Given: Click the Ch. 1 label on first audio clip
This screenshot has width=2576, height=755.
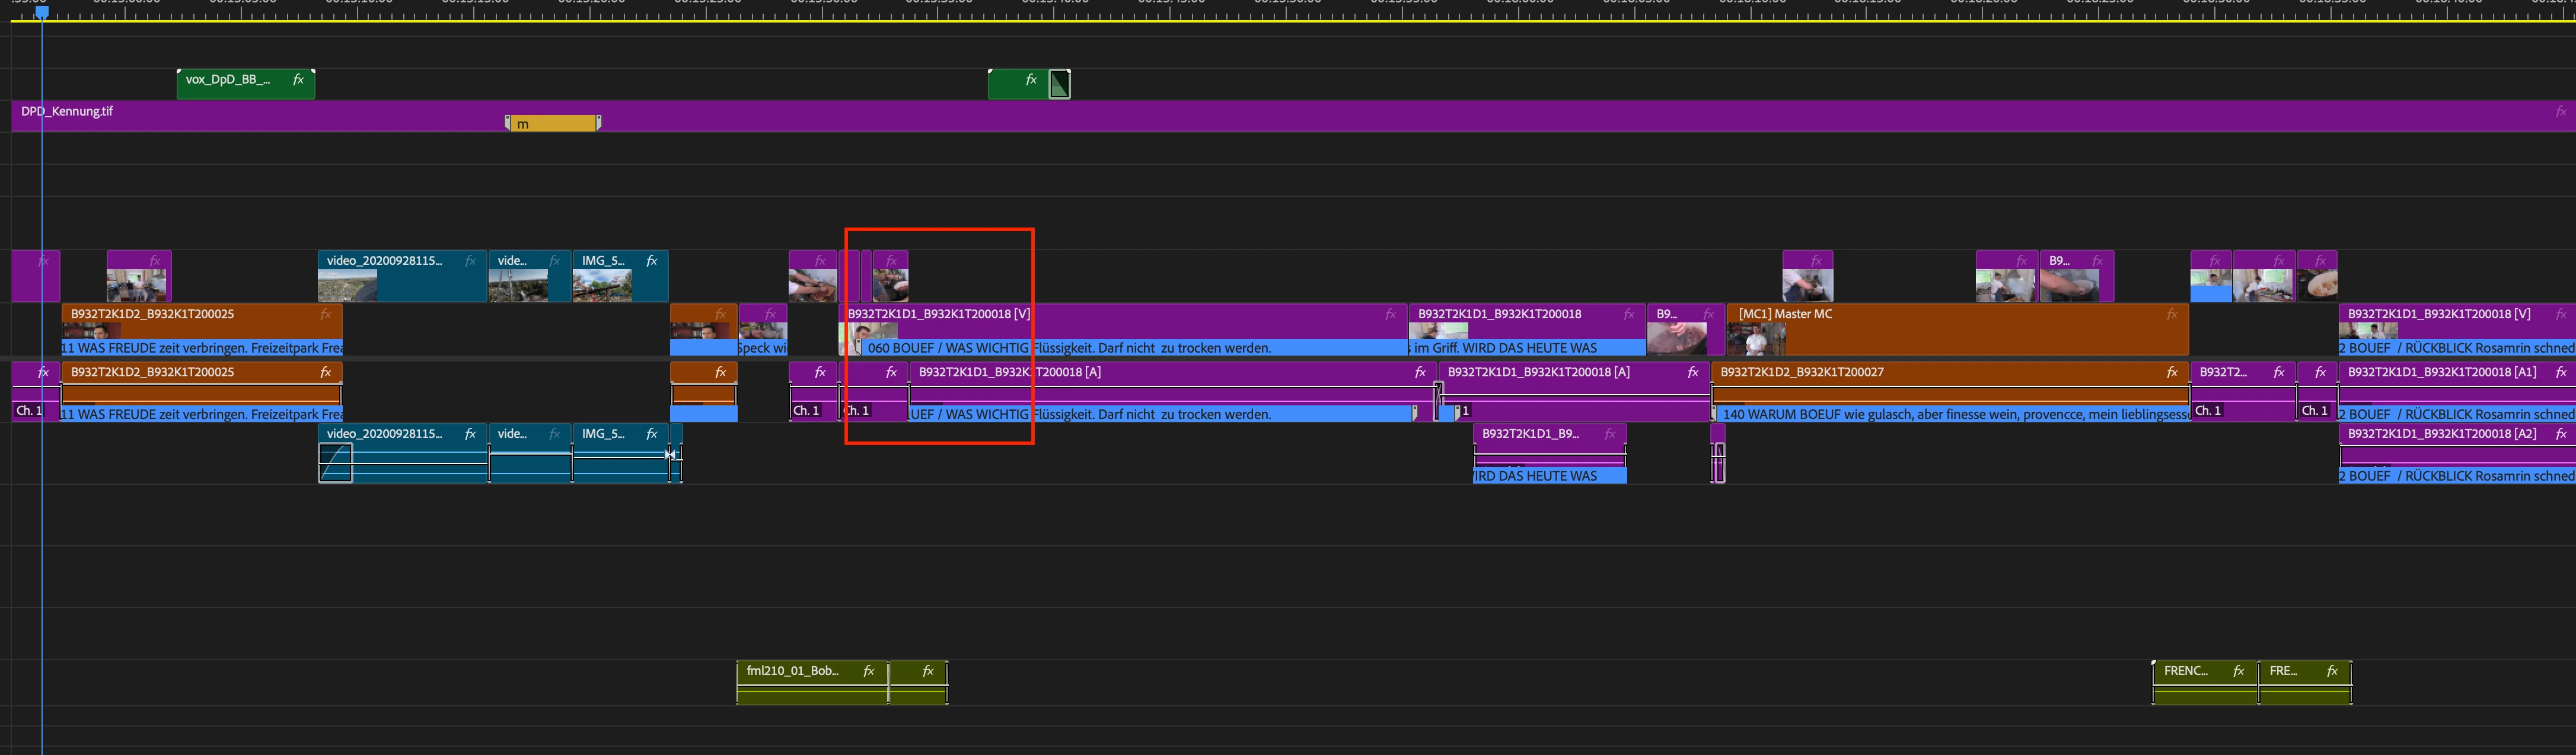Looking at the screenshot, I should point(28,410).
